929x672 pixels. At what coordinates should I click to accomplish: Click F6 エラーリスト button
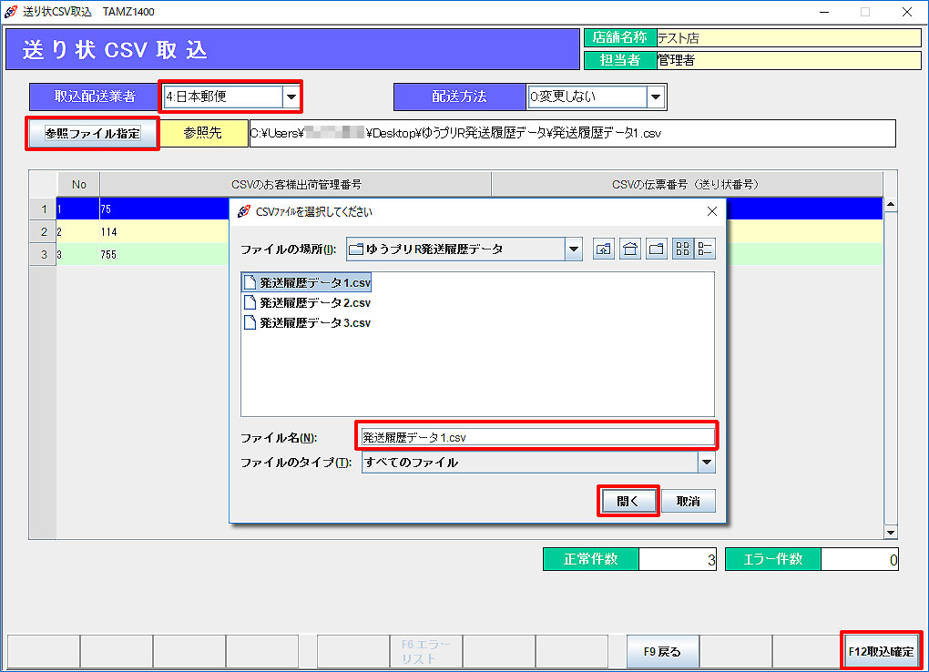(x=425, y=651)
